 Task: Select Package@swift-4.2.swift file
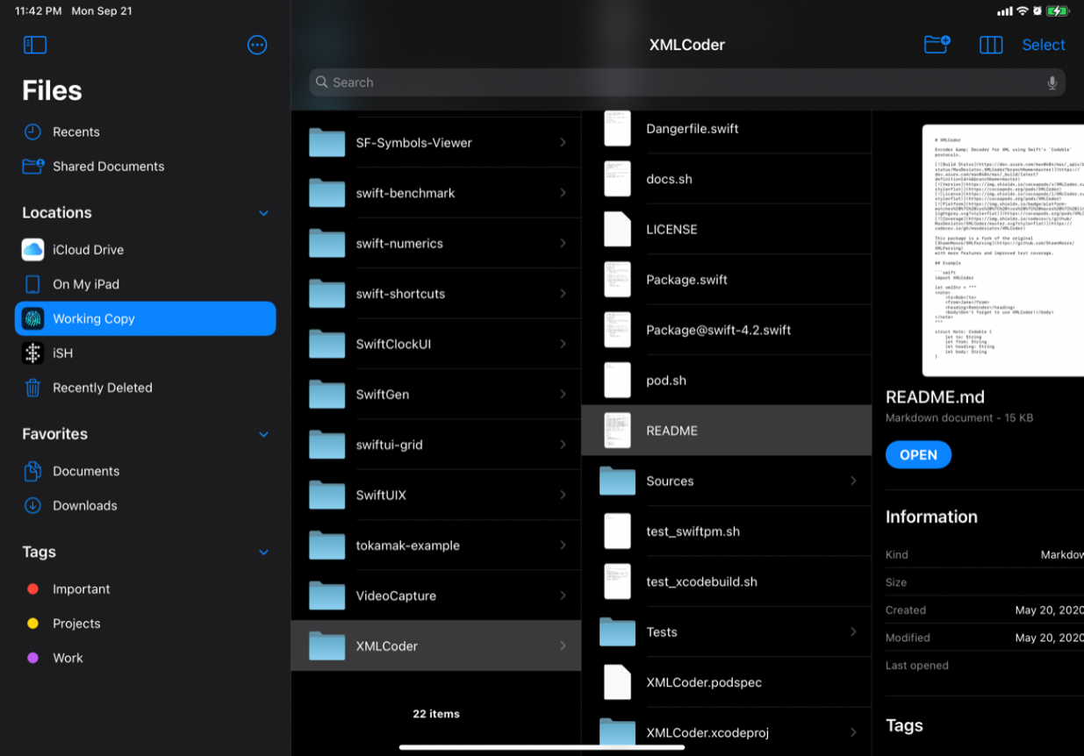click(x=727, y=330)
